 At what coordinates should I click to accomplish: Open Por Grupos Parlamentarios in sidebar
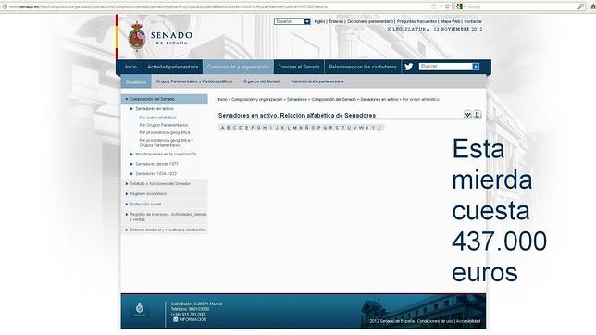click(x=164, y=125)
